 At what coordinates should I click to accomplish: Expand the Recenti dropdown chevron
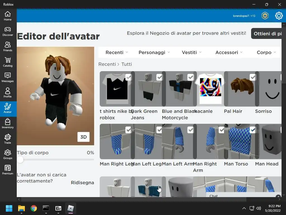[127, 52]
